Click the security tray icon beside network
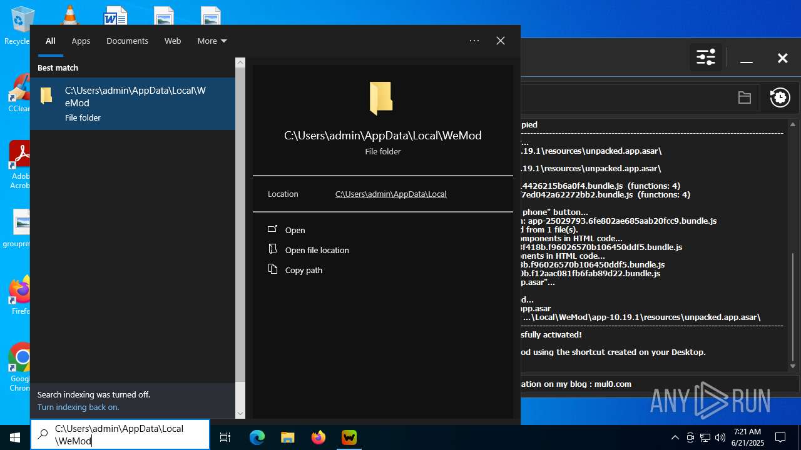The width and height of the screenshot is (801, 450). coord(690,437)
